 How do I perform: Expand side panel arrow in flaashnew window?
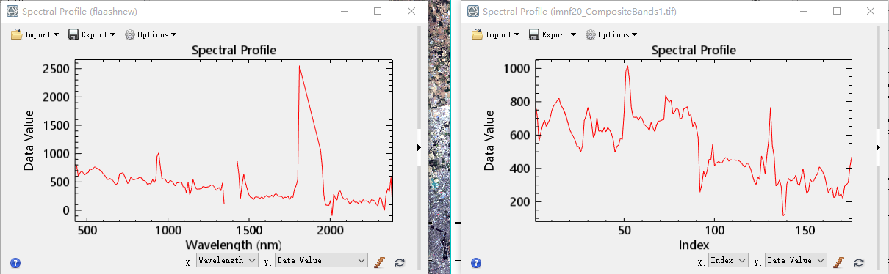click(420, 147)
